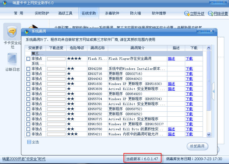229x164 pixels.
Task: Click the side panel collapse arrow
Action: [213, 91]
